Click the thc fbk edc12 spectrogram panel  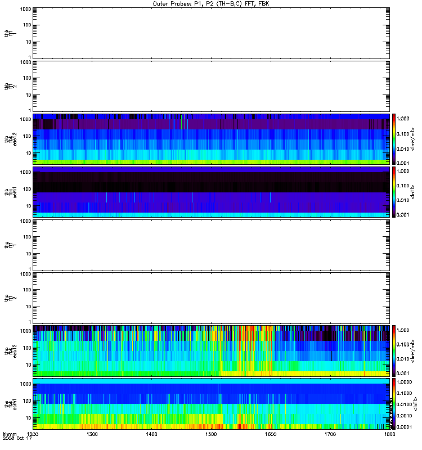(211, 351)
